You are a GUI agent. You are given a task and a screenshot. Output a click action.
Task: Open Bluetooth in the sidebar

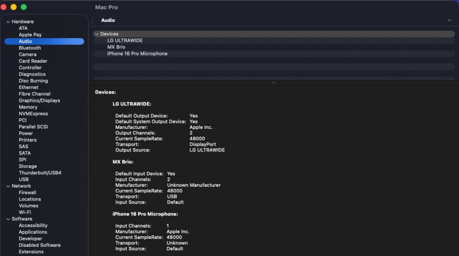click(x=30, y=48)
